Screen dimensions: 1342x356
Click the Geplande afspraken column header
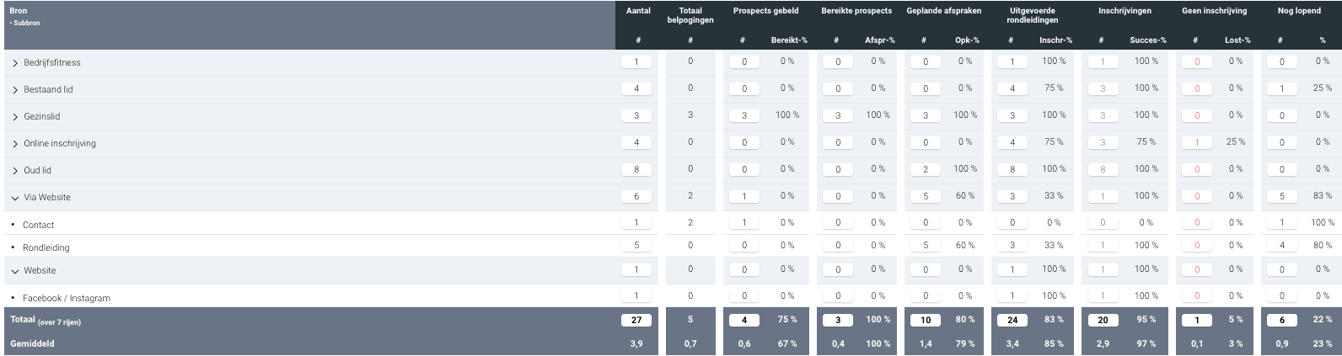pos(944,11)
